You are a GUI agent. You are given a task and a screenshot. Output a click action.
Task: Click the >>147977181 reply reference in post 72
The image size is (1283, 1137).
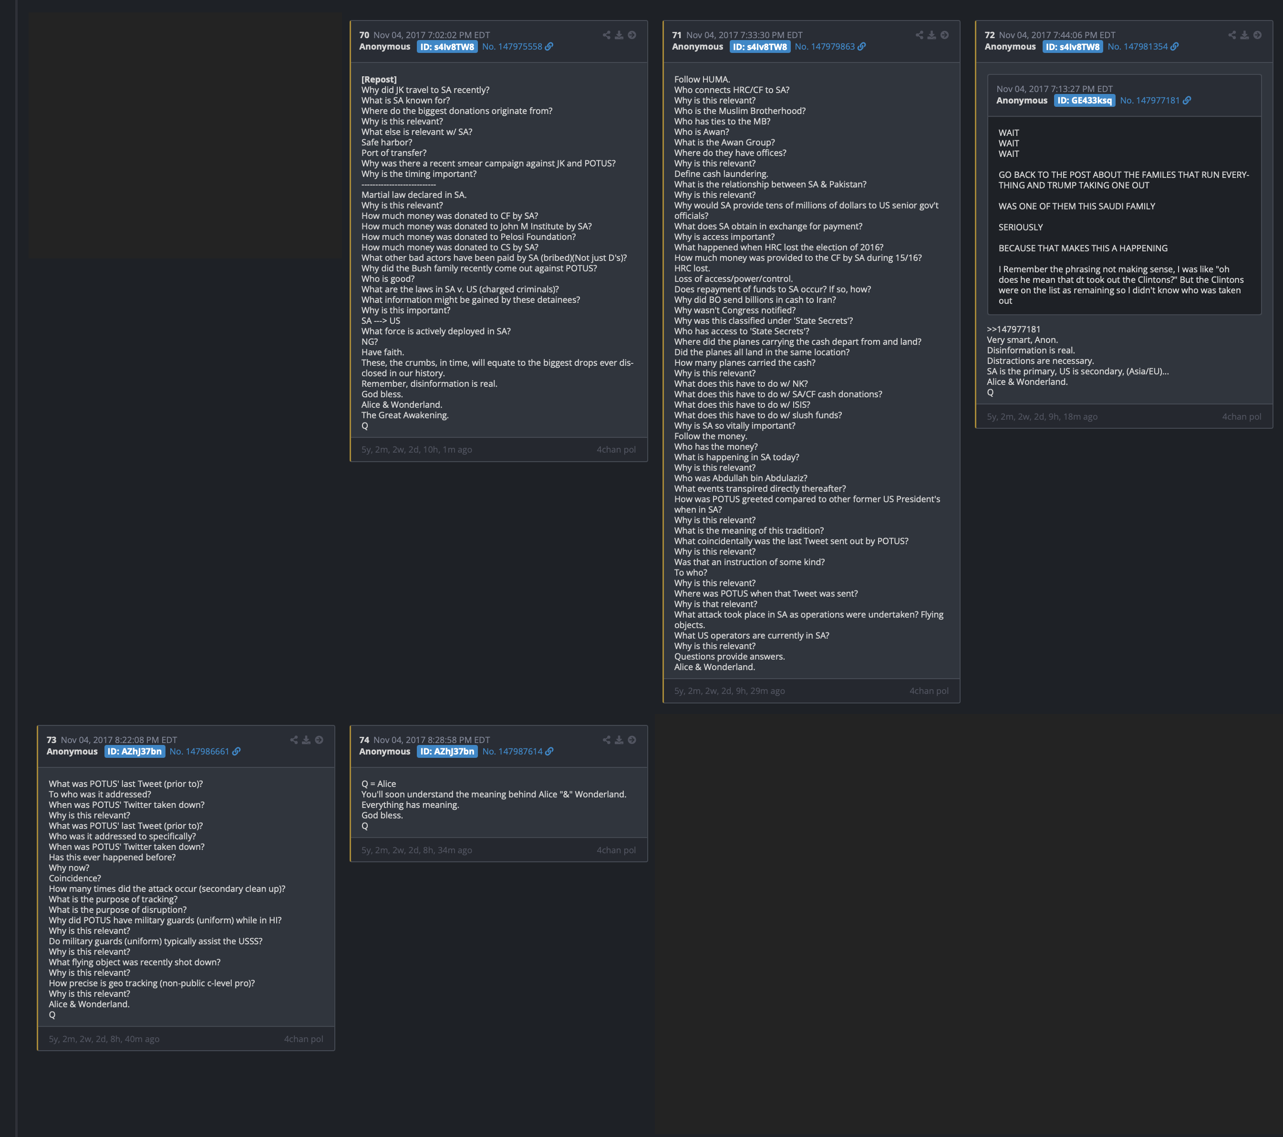1013,329
